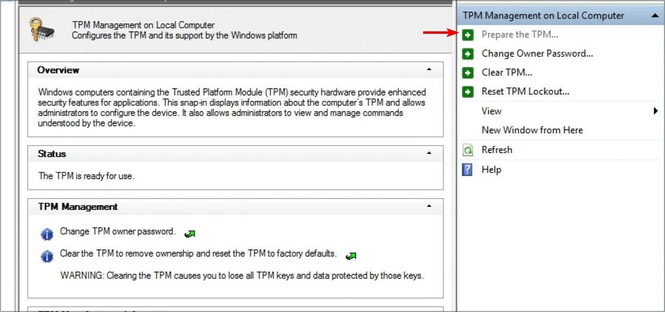Click the 'TPM Management on Local Computer' title in main pane

[144, 25]
